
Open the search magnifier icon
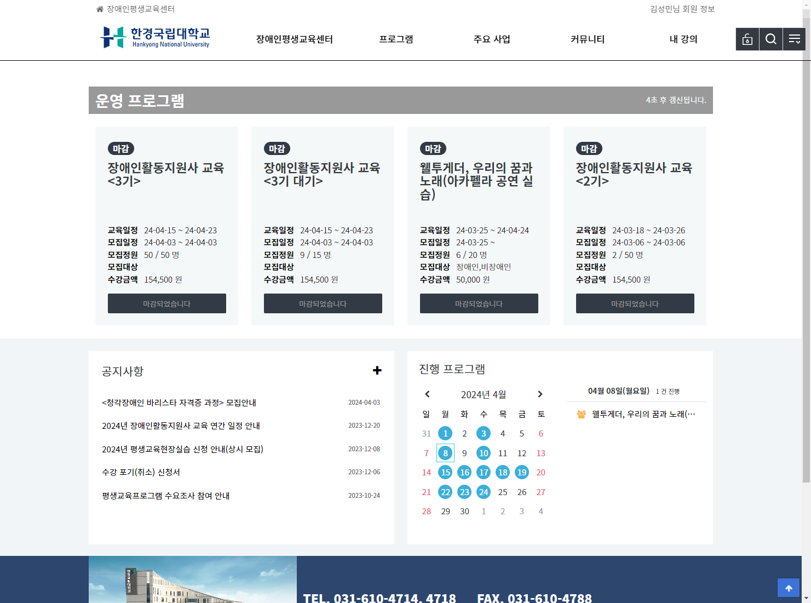pyautogui.click(x=770, y=39)
